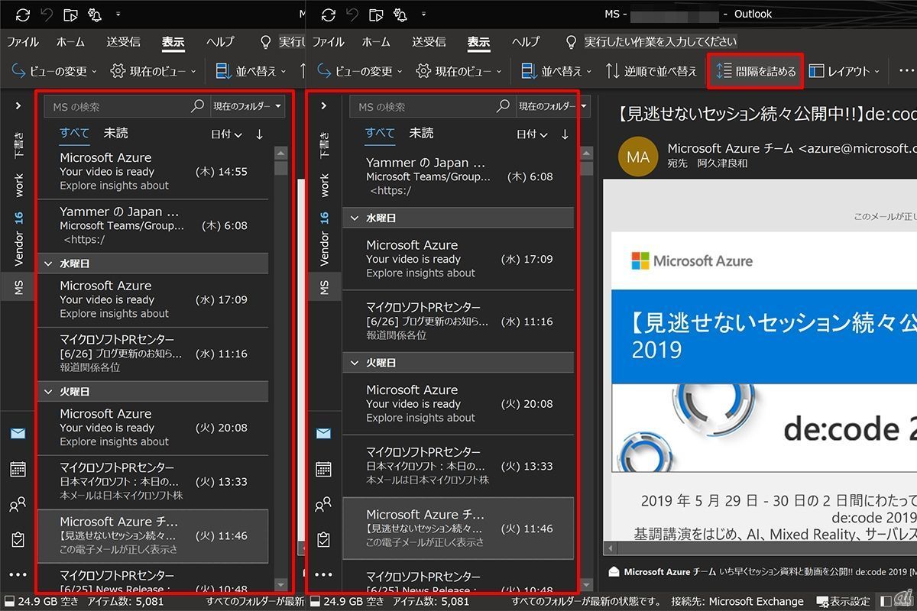Open the Calendar icon in right navigation bar
The height and width of the screenshot is (611, 917).
pyautogui.click(x=323, y=469)
